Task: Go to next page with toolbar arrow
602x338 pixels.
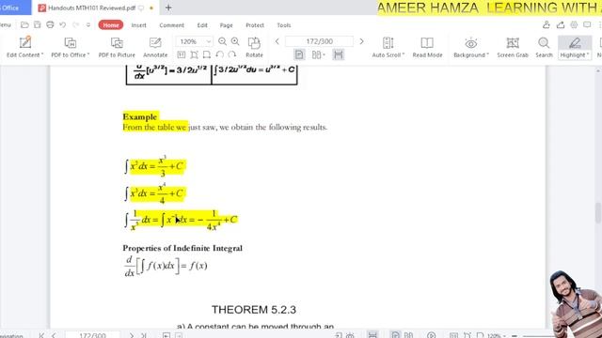Action: (361, 41)
